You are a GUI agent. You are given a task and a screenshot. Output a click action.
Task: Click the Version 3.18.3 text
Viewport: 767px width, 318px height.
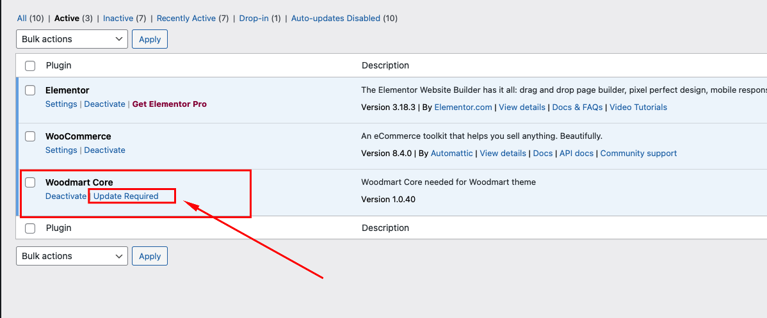click(x=389, y=107)
